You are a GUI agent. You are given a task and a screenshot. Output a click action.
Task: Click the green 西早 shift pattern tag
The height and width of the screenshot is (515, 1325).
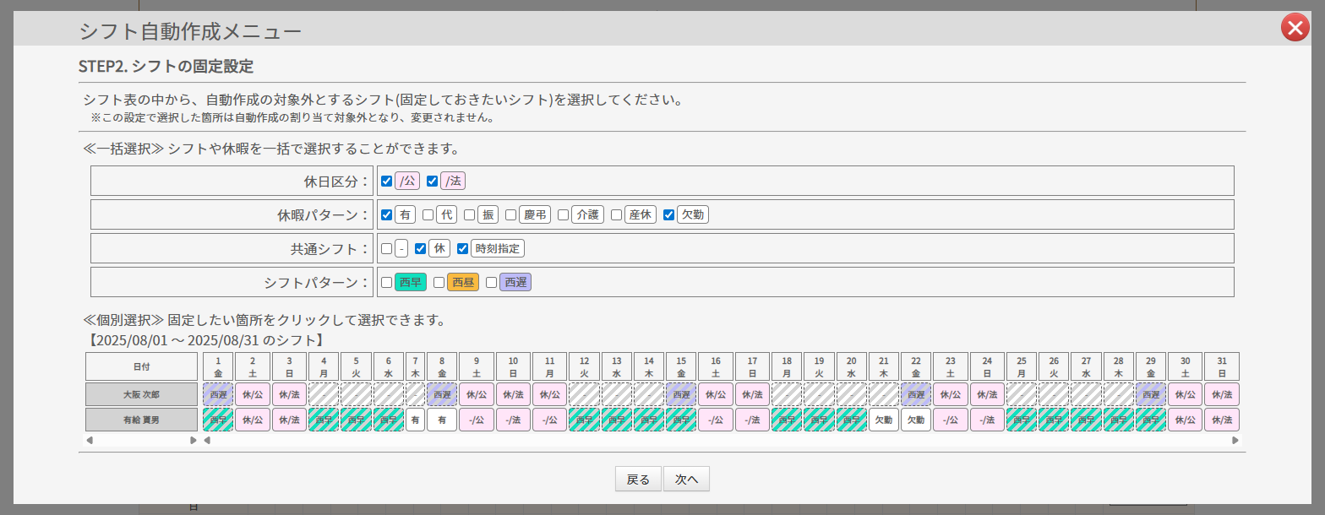(410, 283)
